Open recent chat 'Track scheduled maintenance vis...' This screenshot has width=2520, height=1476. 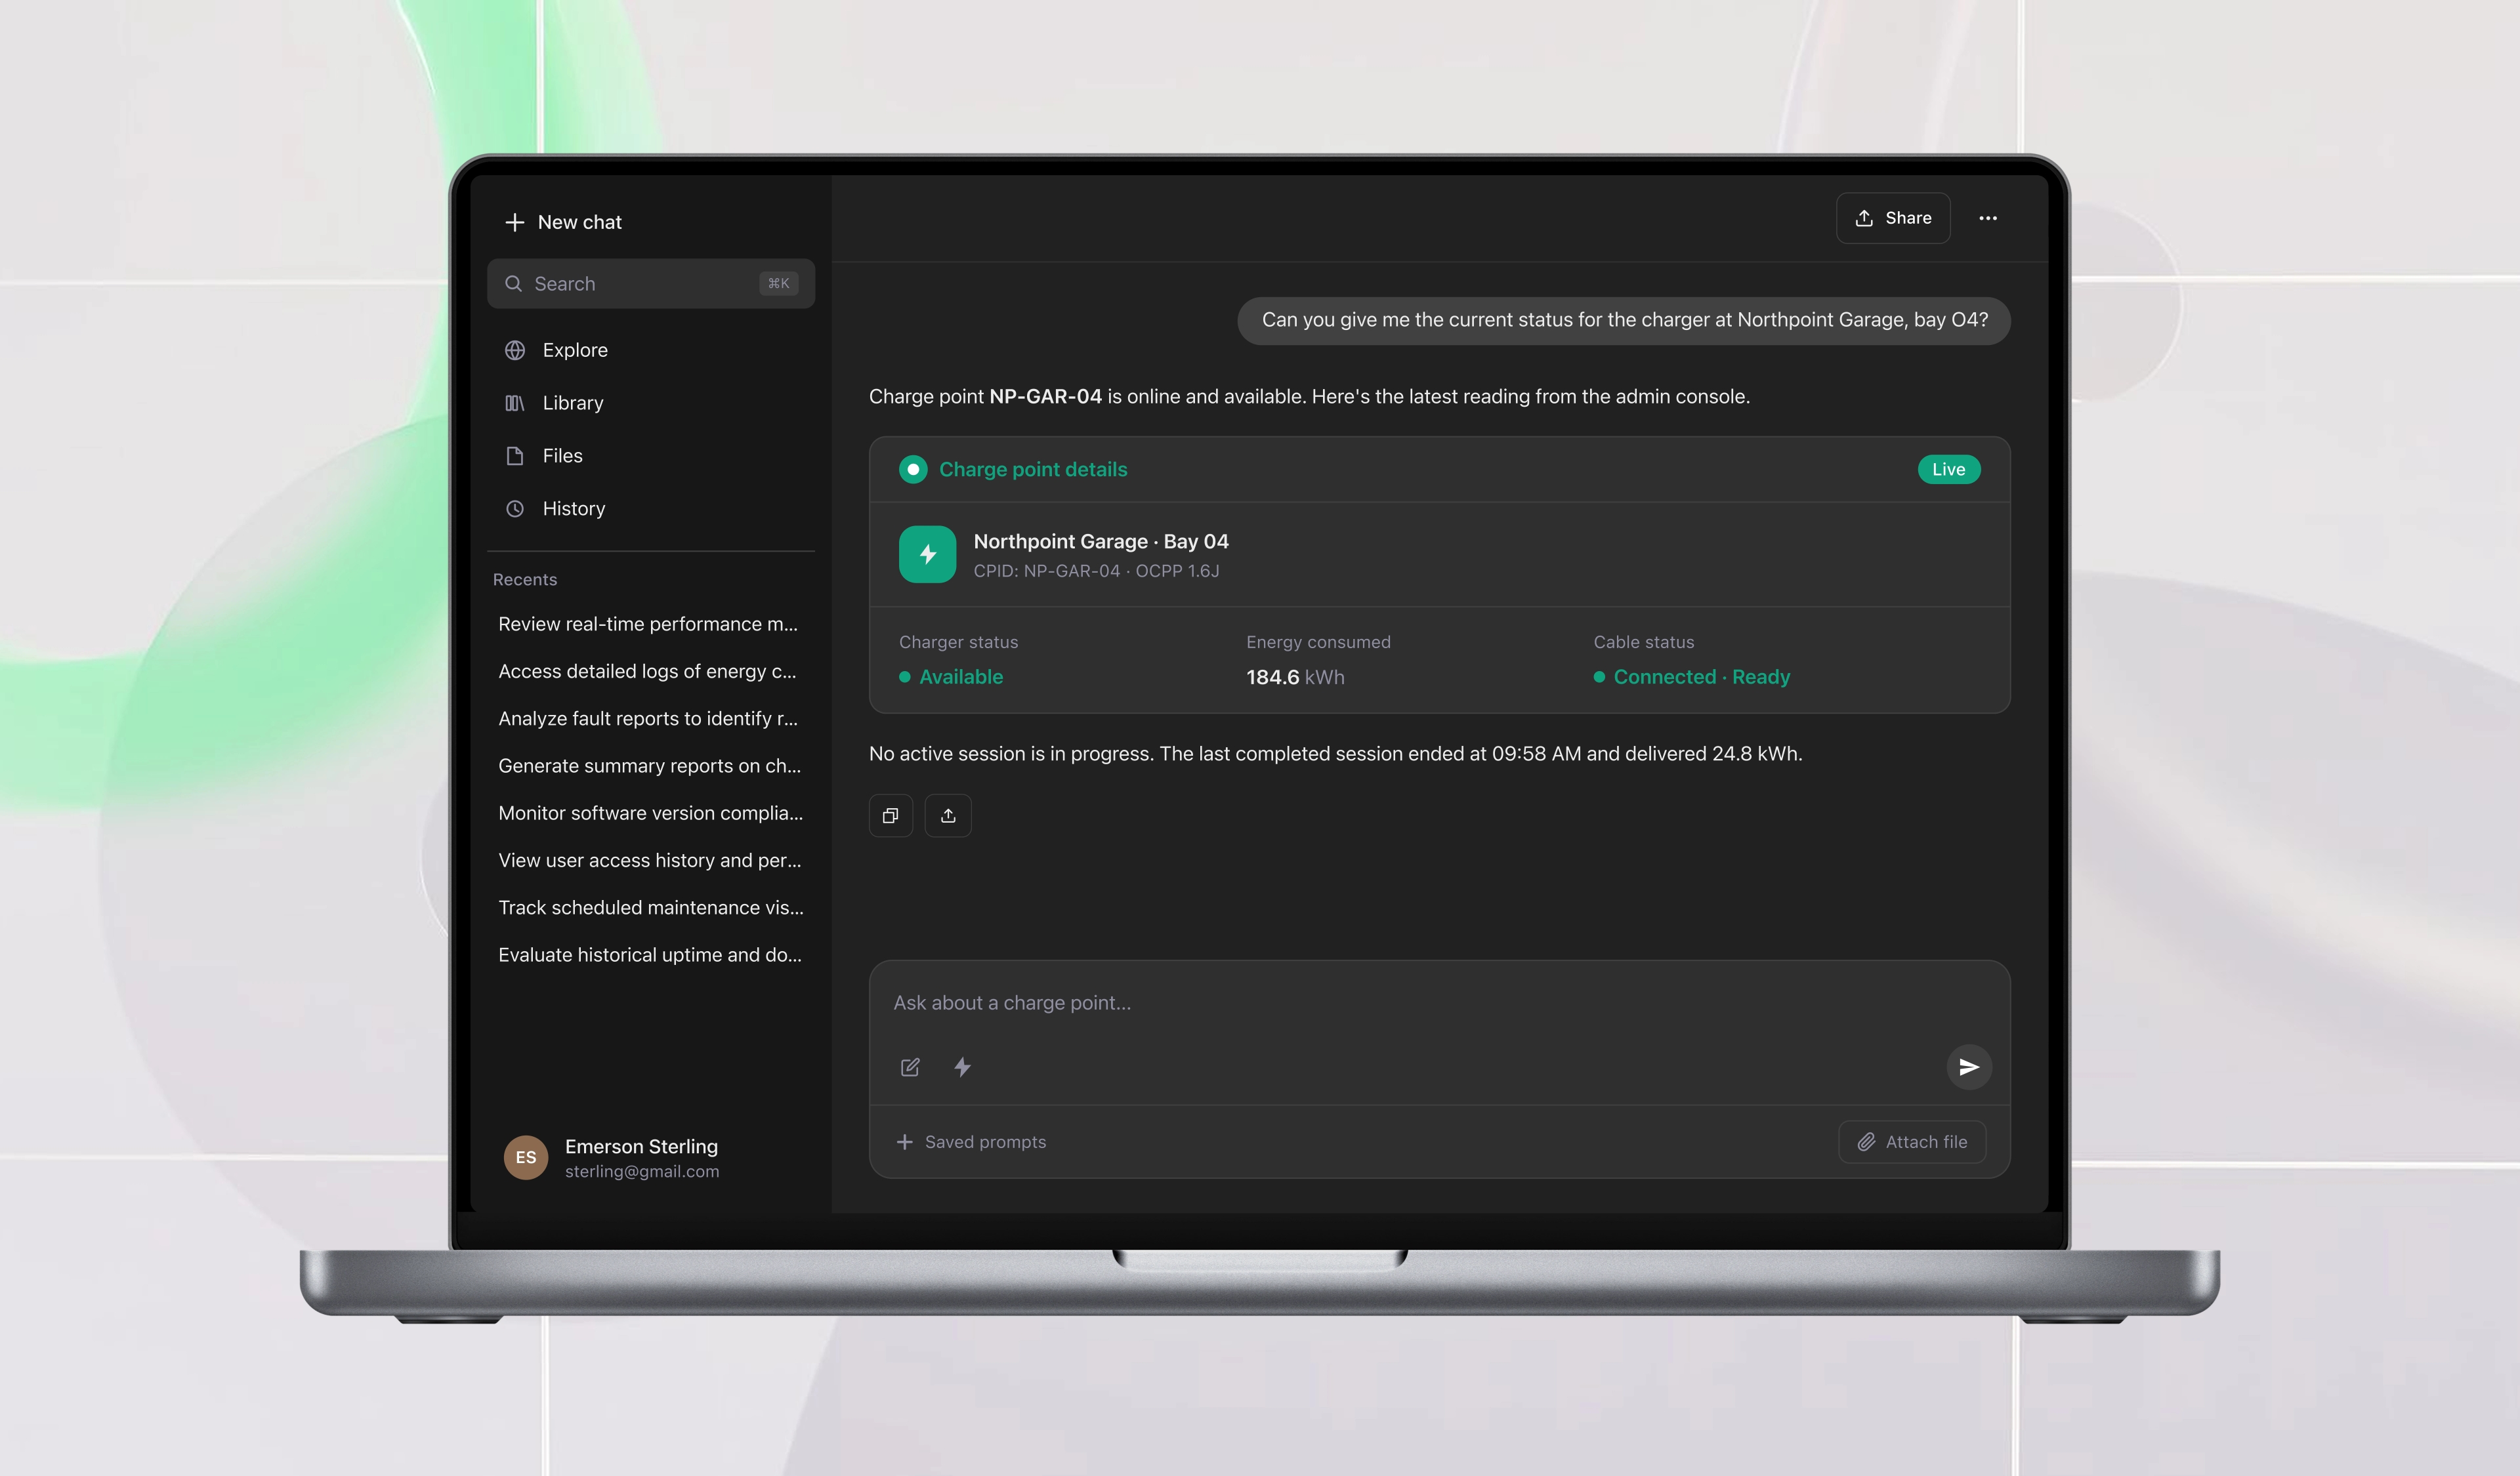[651, 907]
